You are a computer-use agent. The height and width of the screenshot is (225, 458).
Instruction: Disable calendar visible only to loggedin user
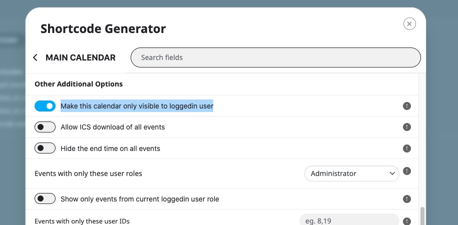[45, 106]
